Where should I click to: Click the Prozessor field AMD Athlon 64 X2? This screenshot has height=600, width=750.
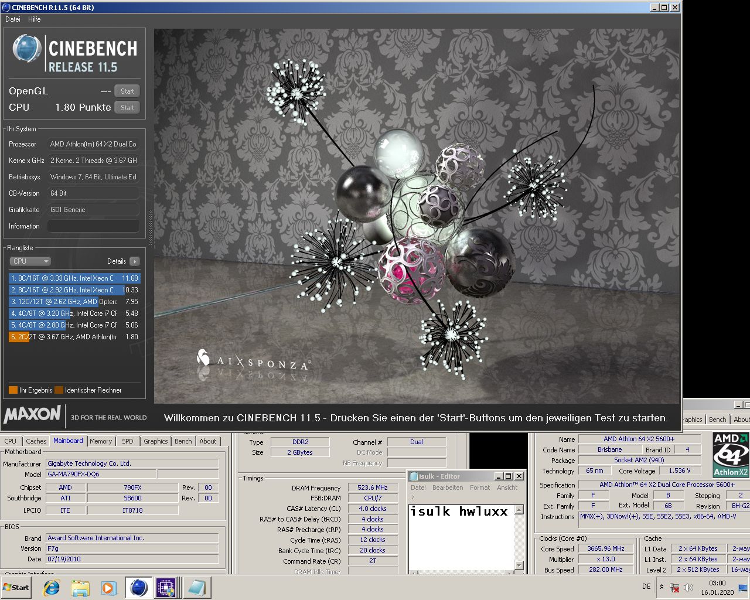point(94,144)
